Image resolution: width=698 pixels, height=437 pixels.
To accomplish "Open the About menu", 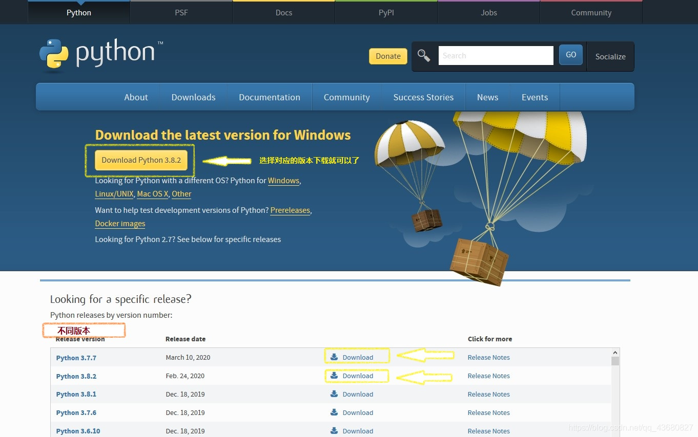I will [x=136, y=97].
